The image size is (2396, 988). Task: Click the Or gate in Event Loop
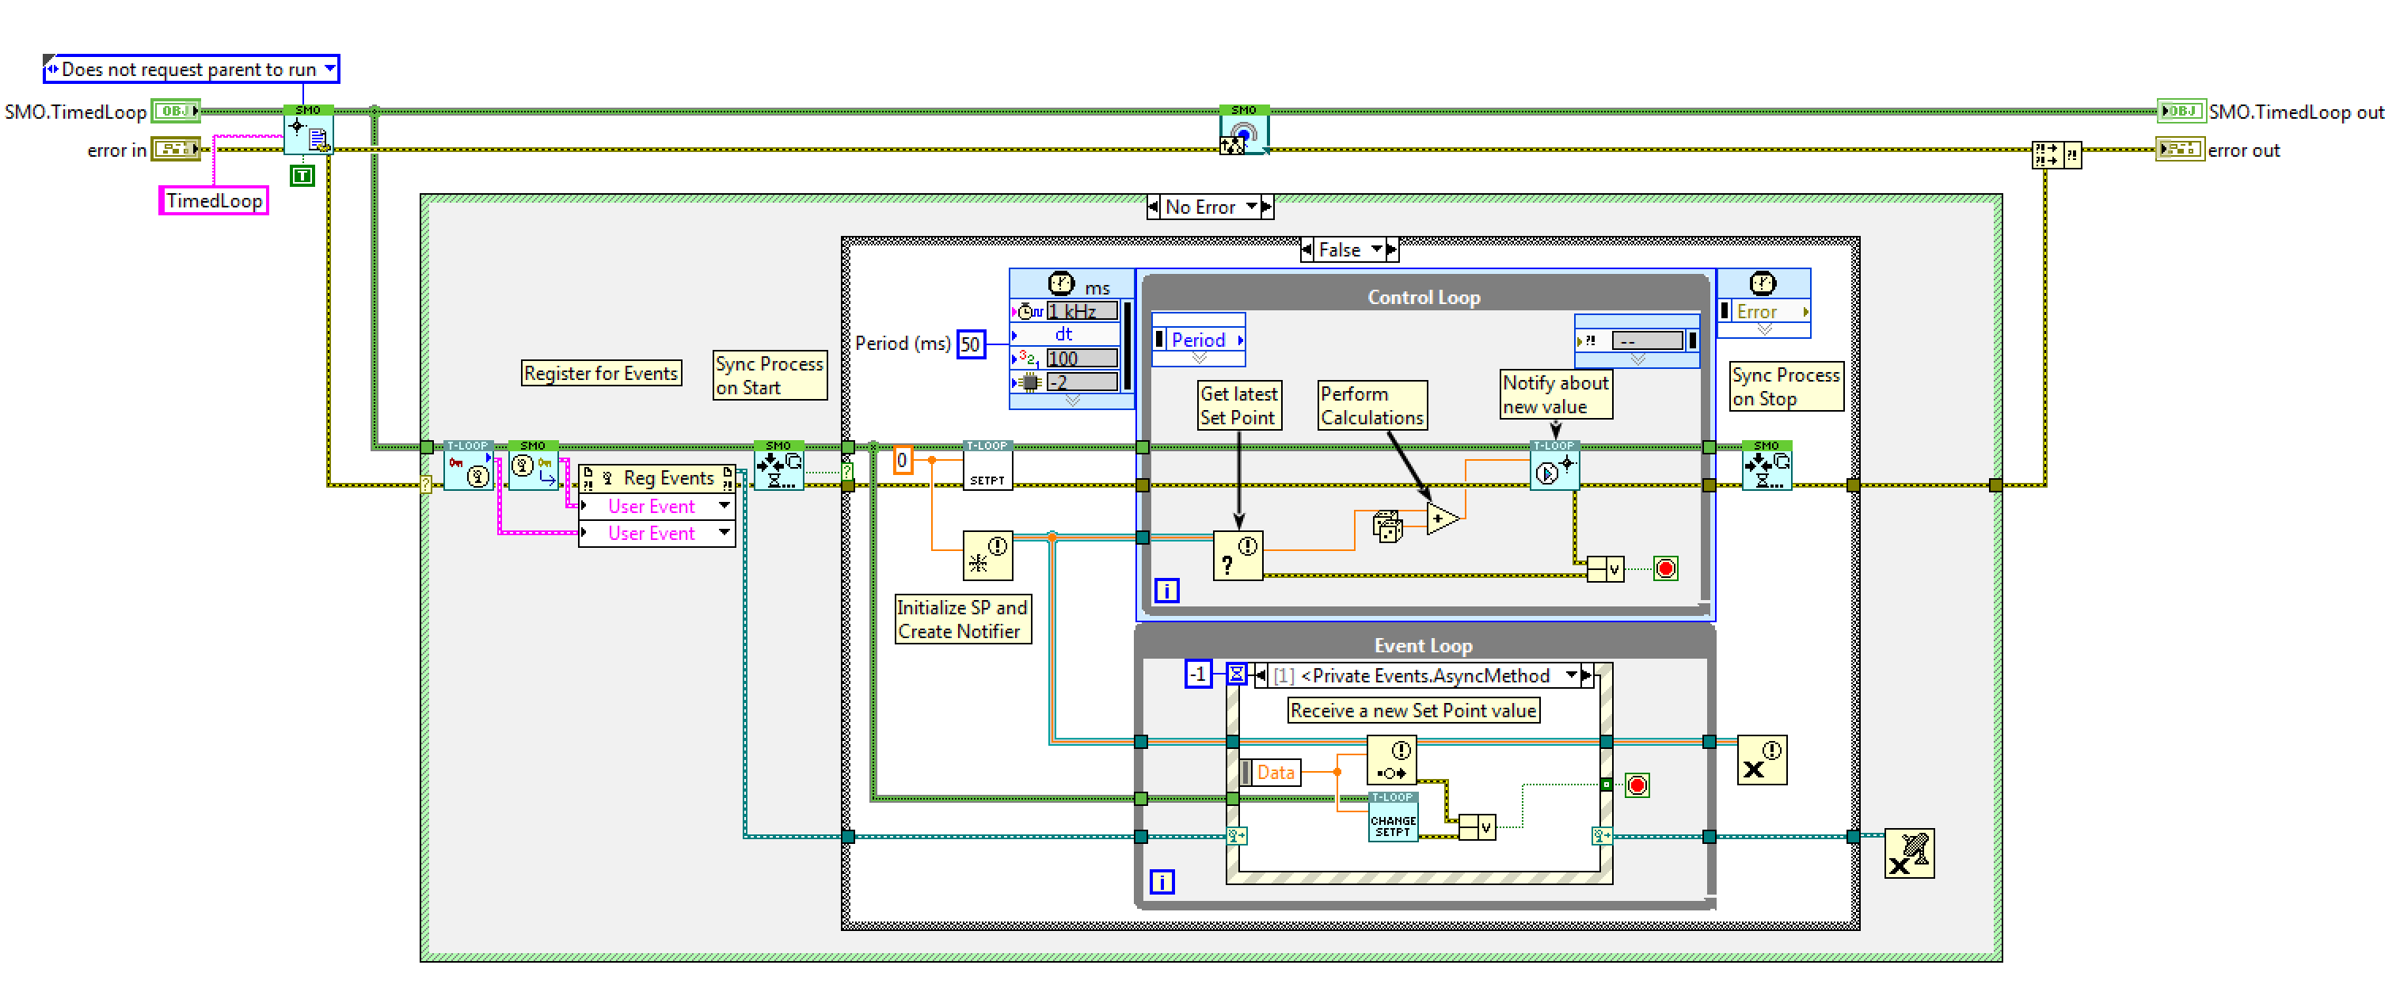[x=1477, y=827]
